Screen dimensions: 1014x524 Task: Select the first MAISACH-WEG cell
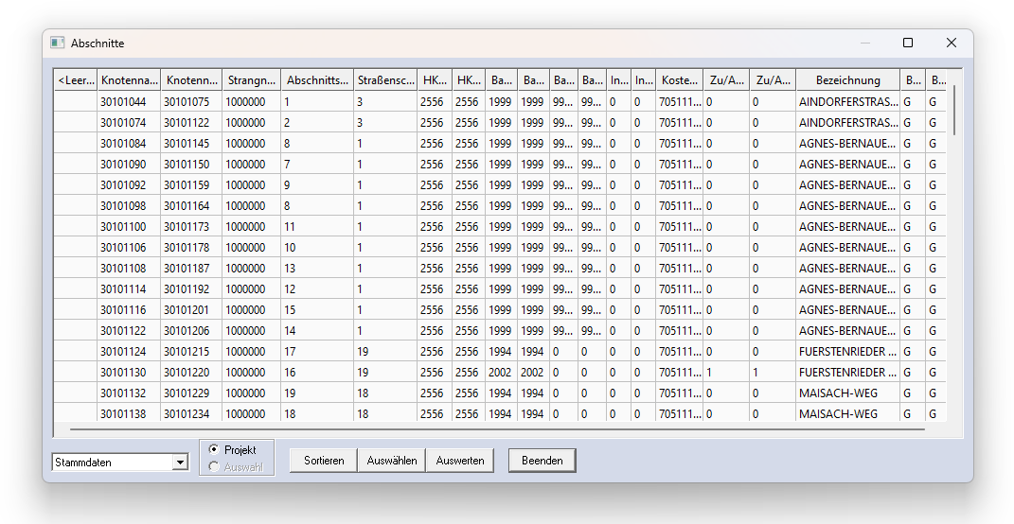coord(846,393)
